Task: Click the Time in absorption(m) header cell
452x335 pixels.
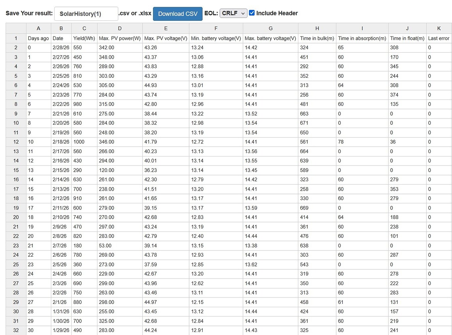Action: pyautogui.click(x=362, y=38)
